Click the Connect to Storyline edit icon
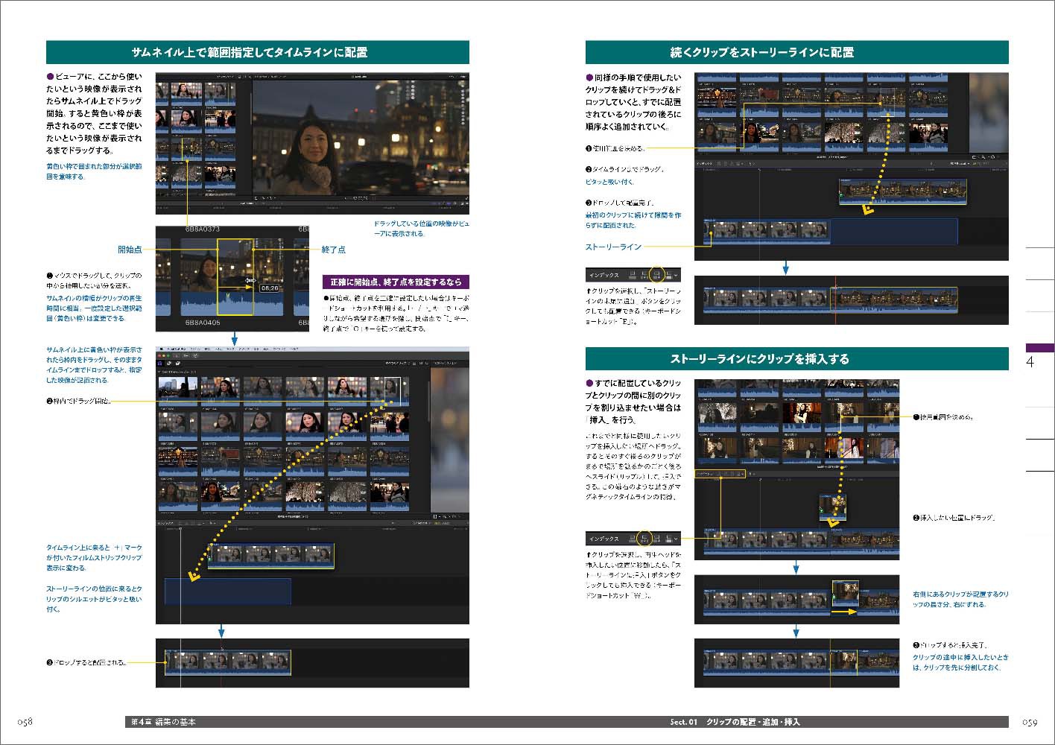 (x=632, y=275)
